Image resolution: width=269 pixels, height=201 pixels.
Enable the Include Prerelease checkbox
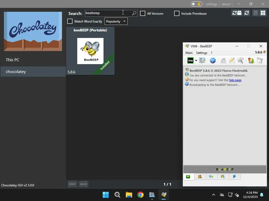(x=177, y=13)
